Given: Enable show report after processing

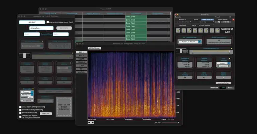Looking at the screenshot, I should click(x=20, y=107).
